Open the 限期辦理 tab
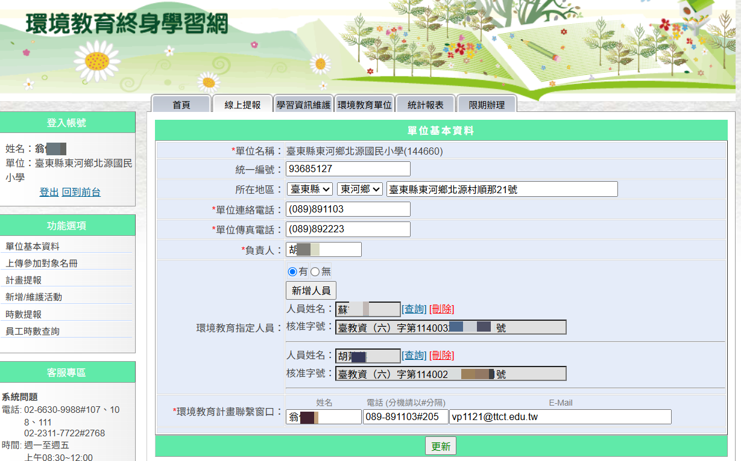Viewport: 741px width, 461px height. click(x=487, y=105)
